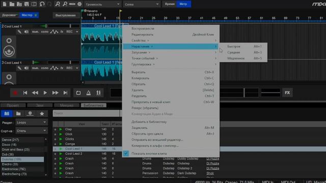Click the speaker icon on track 2 Cool Lead 1
This screenshot has width=326, height=183.
(26, 32)
